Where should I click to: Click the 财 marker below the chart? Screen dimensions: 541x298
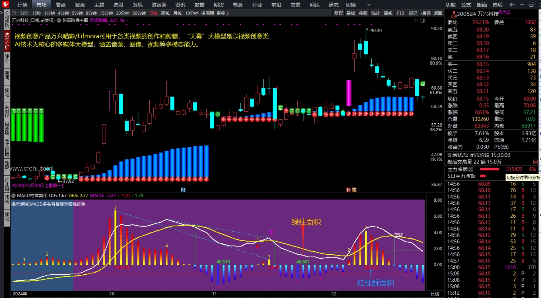point(183,190)
